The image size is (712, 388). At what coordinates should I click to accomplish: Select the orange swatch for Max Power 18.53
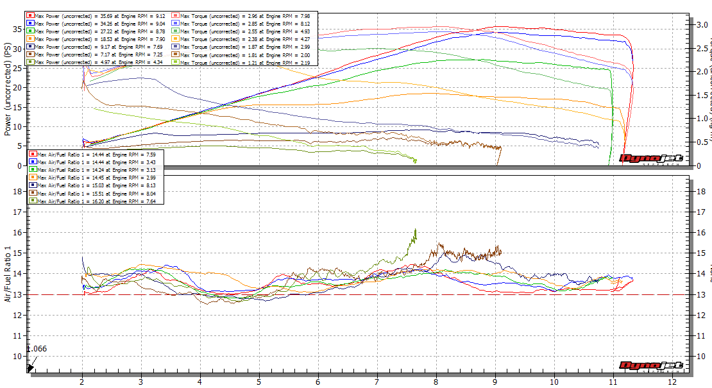(30, 39)
